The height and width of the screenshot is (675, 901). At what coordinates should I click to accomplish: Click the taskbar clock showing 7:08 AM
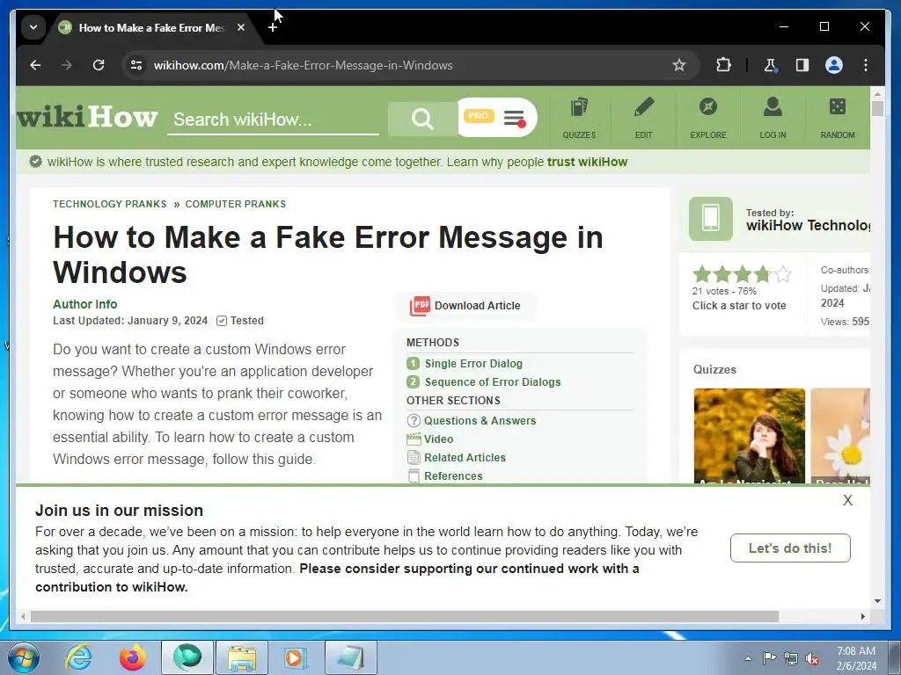(x=856, y=658)
